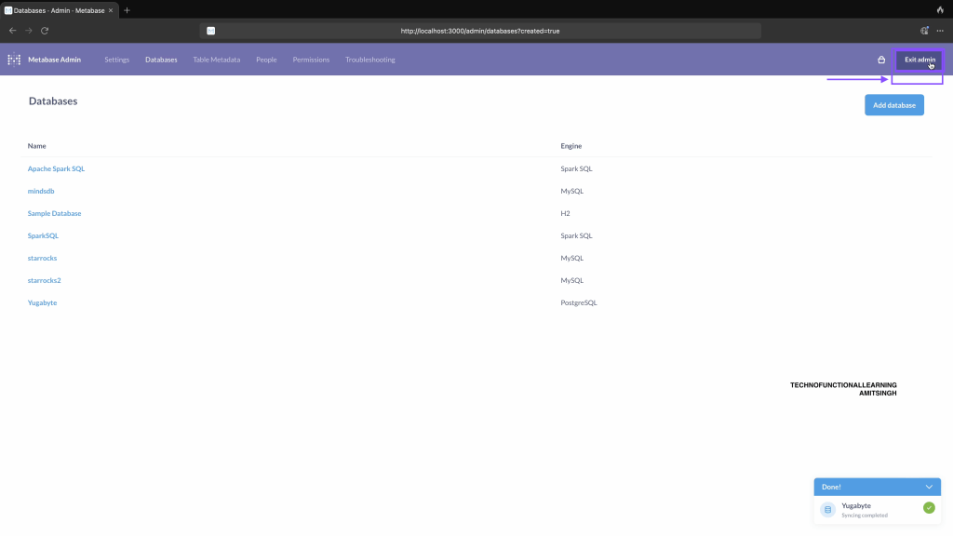Go back using browser back arrow
The height and width of the screenshot is (536, 953).
pyautogui.click(x=12, y=31)
